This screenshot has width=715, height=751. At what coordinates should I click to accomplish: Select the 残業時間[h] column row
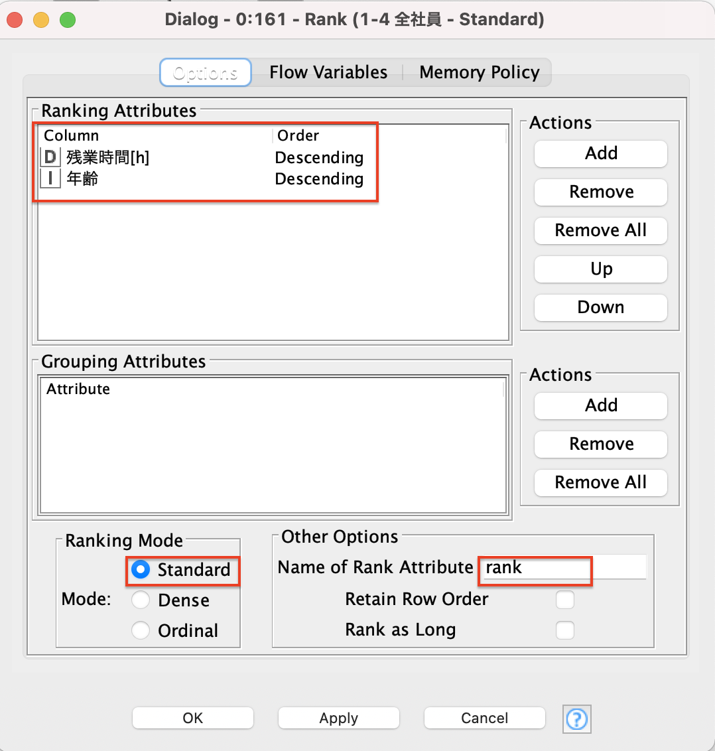273,158
